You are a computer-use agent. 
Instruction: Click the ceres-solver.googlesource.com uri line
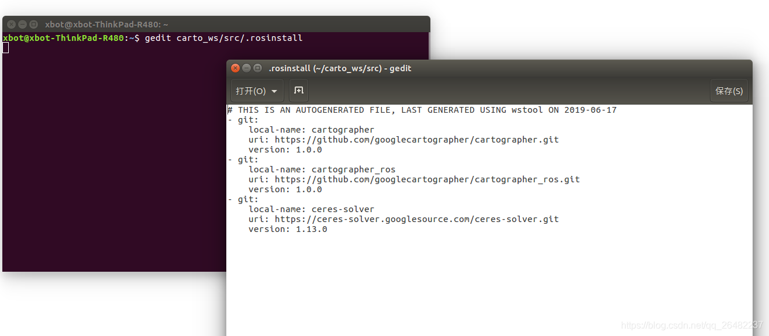pos(404,219)
